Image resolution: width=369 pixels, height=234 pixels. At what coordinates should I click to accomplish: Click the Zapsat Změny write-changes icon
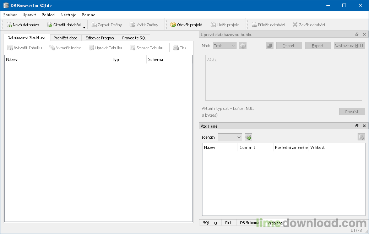(94, 24)
